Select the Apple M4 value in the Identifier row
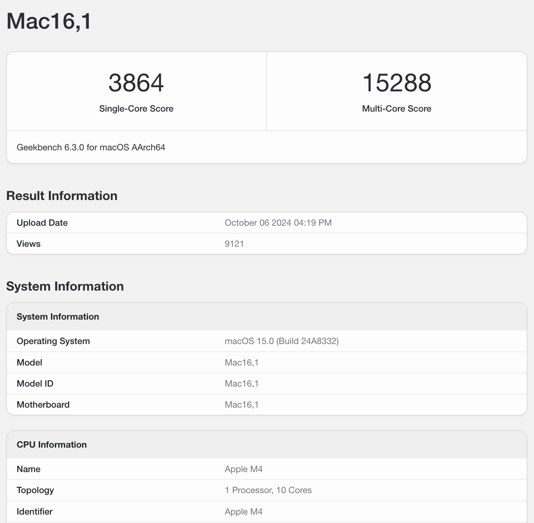The width and height of the screenshot is (534, 523). coord(244,512)
